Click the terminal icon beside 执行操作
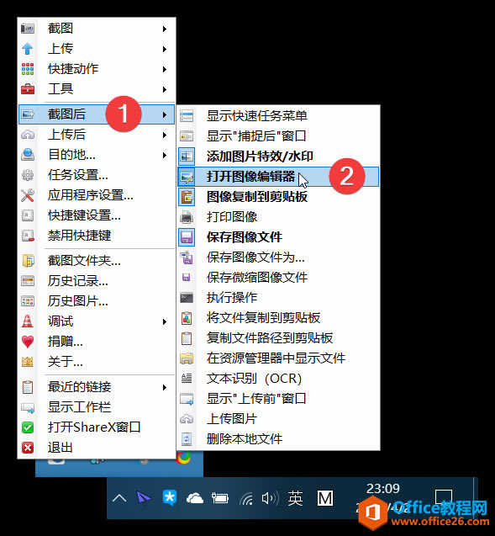 (187, 298)
